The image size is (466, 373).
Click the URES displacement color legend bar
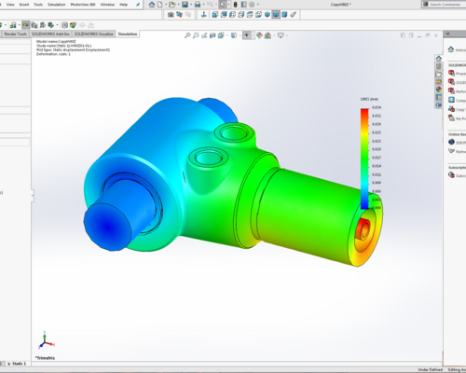click(x=364, y=159)
